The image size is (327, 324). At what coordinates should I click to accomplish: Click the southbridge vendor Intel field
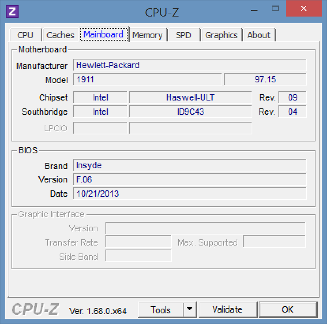point(100,112)
